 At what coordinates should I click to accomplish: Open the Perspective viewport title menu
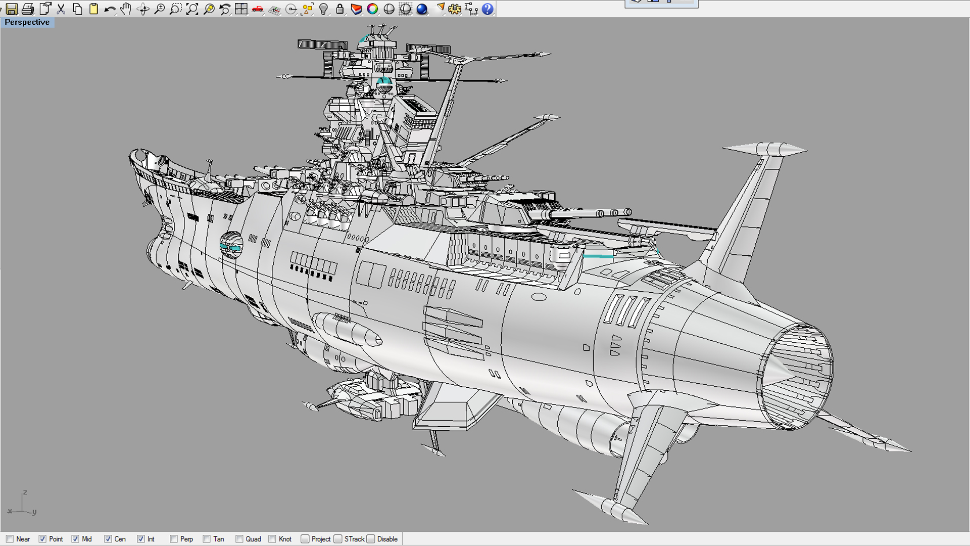[x=27, y=22]
